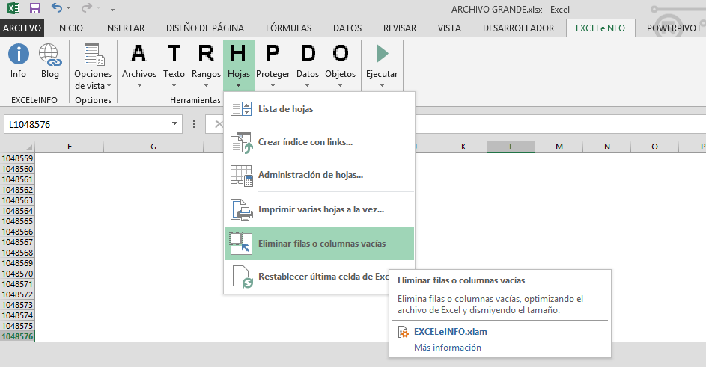Open the ARCHIVO tab

click(x=22, y=28)
